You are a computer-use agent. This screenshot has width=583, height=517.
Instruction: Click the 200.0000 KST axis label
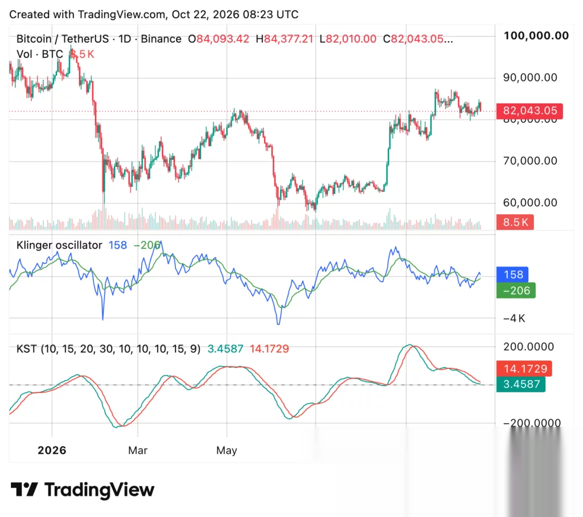528,347
